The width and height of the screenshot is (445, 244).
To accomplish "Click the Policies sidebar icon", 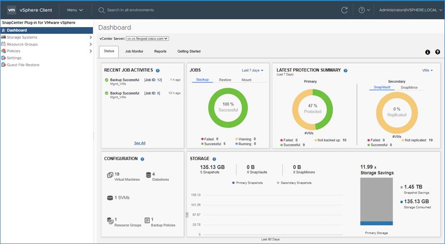I will tap(3, 51).
